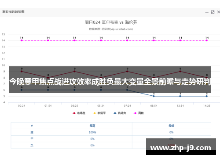This screenshot has width=220, height=159.
Task: Click the 4 y-axis label
Action: coord(4,102)
